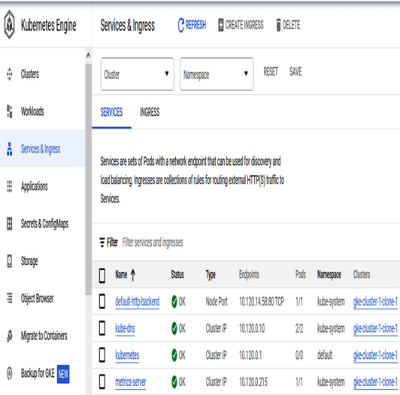Open gke-cluster-1-clone-1 link in kube-dns row
The image size is (400, 395).
(x=375, y=329)
